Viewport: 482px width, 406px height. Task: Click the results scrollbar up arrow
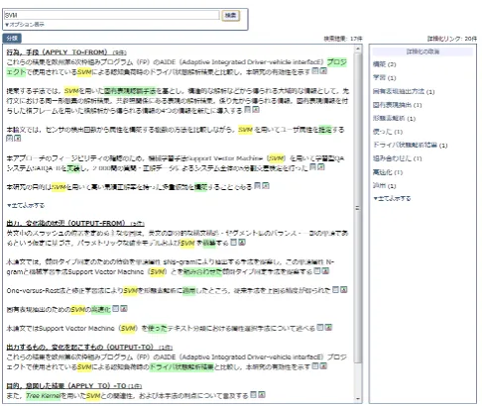coord(357,49)
